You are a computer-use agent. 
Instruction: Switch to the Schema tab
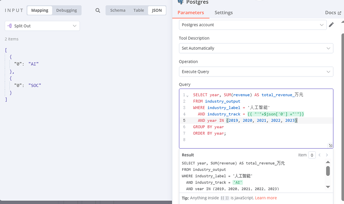[118, 10]
